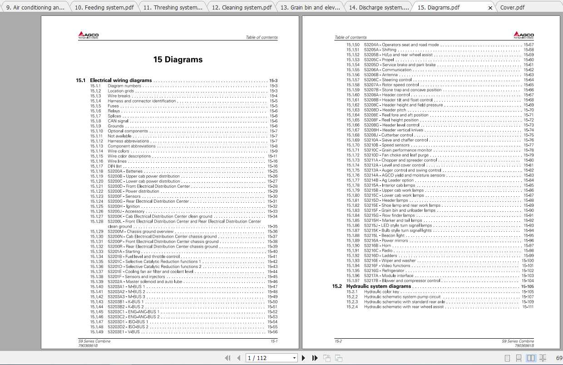Jump to 53216C - Radio entry

point(378,251)
